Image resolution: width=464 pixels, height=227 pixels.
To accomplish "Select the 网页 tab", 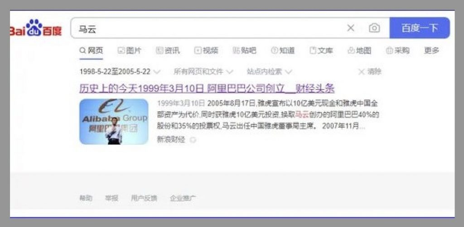I will (x=92, y=51).
